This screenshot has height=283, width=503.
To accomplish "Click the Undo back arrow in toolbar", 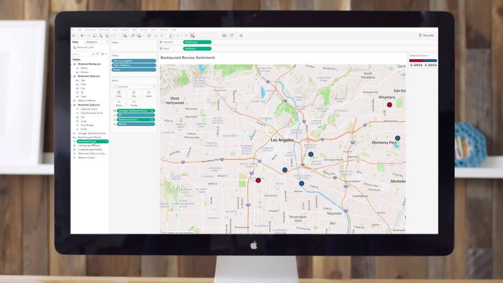I will click(82, 36).
